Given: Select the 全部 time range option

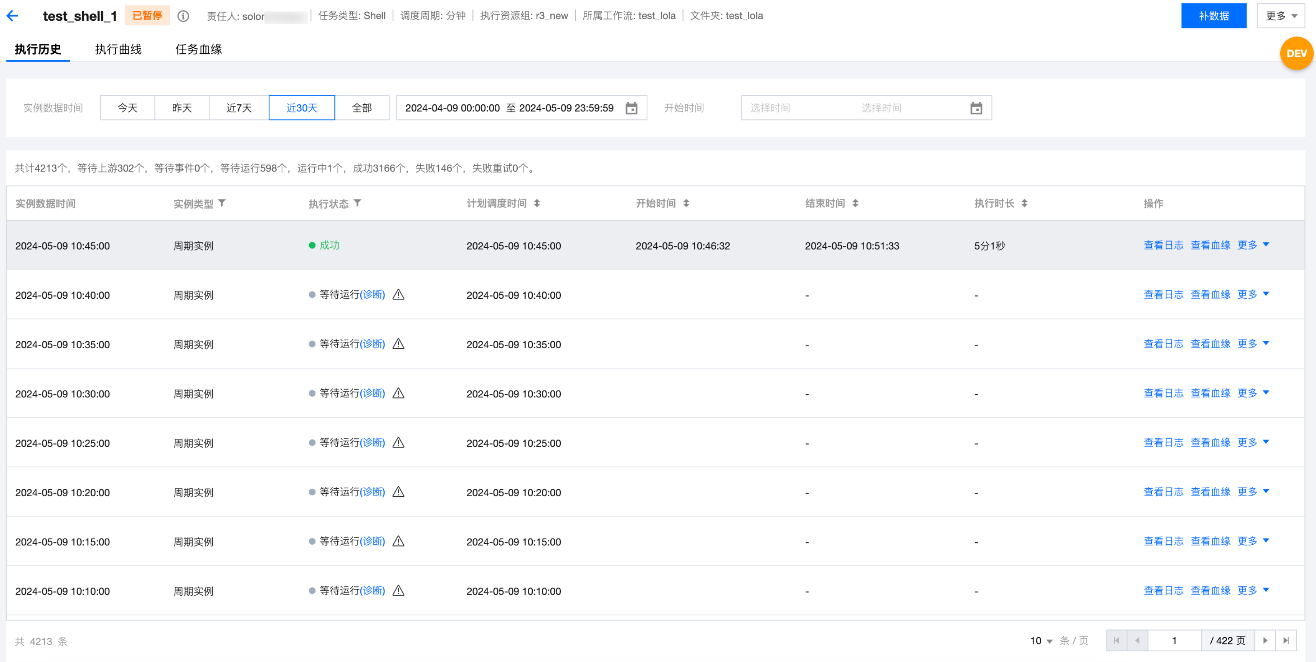Looking at the screenshot, I should (x=362, y=108).
